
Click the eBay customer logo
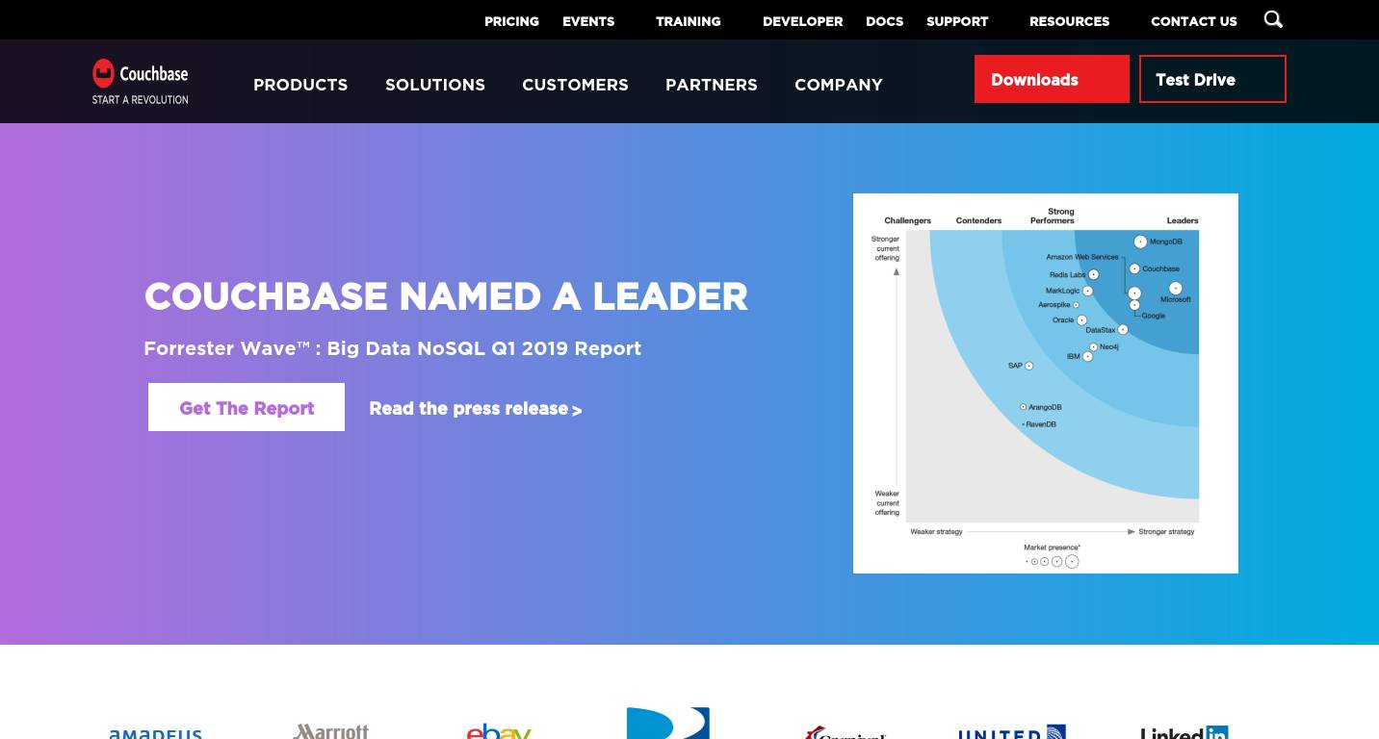click(x=499, y=731)
